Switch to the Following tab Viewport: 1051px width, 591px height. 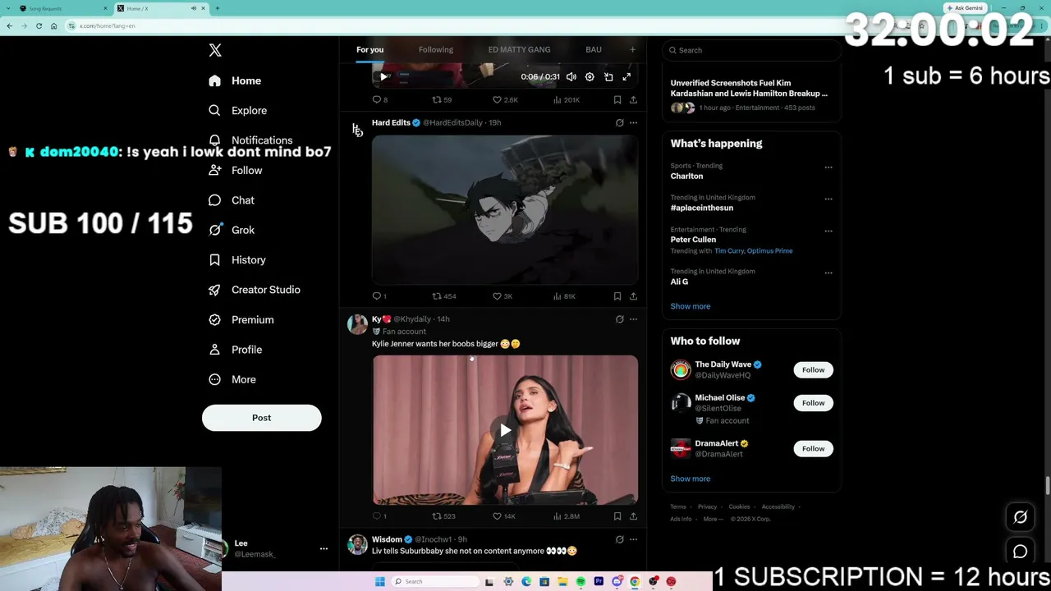436,50
